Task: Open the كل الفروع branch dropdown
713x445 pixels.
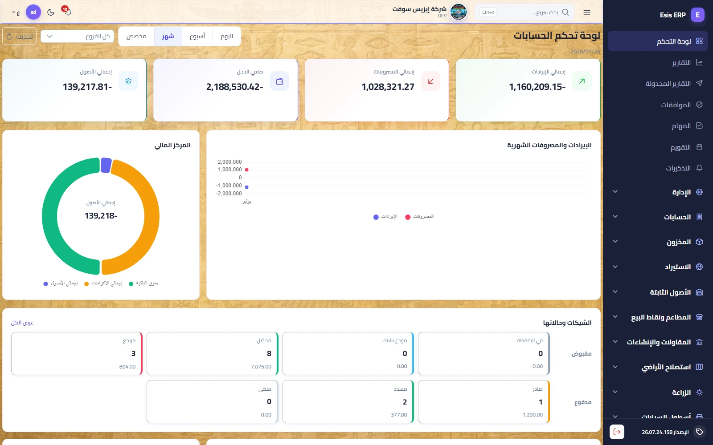Action: tap(78, 36)
